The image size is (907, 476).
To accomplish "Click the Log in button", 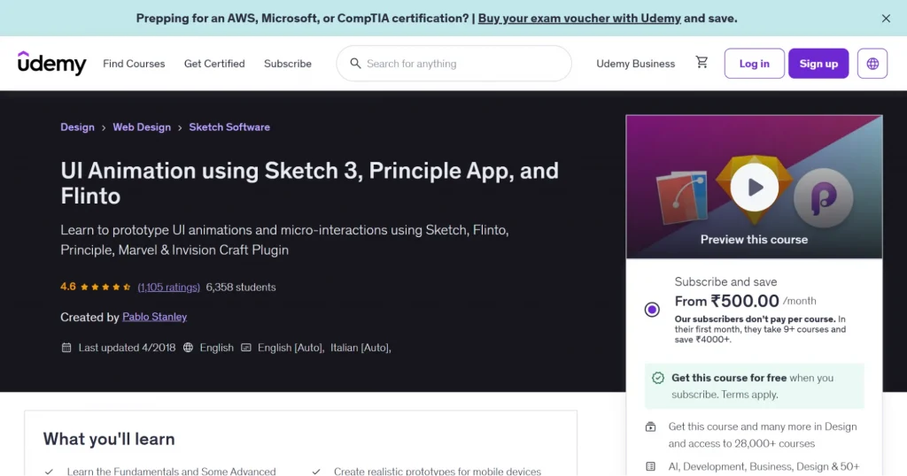I will tap(755, 64).
